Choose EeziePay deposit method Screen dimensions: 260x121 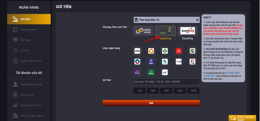(x=188, y=31)
